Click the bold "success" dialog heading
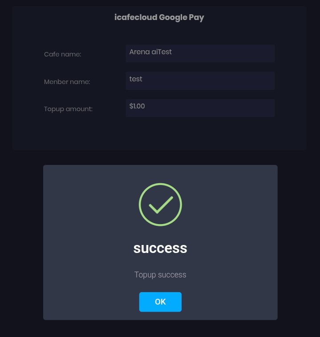This screenshot has height=337, width=320. tap(160, 248)
